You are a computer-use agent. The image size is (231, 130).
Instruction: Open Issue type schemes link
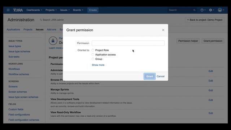click(x=19, y=51)
